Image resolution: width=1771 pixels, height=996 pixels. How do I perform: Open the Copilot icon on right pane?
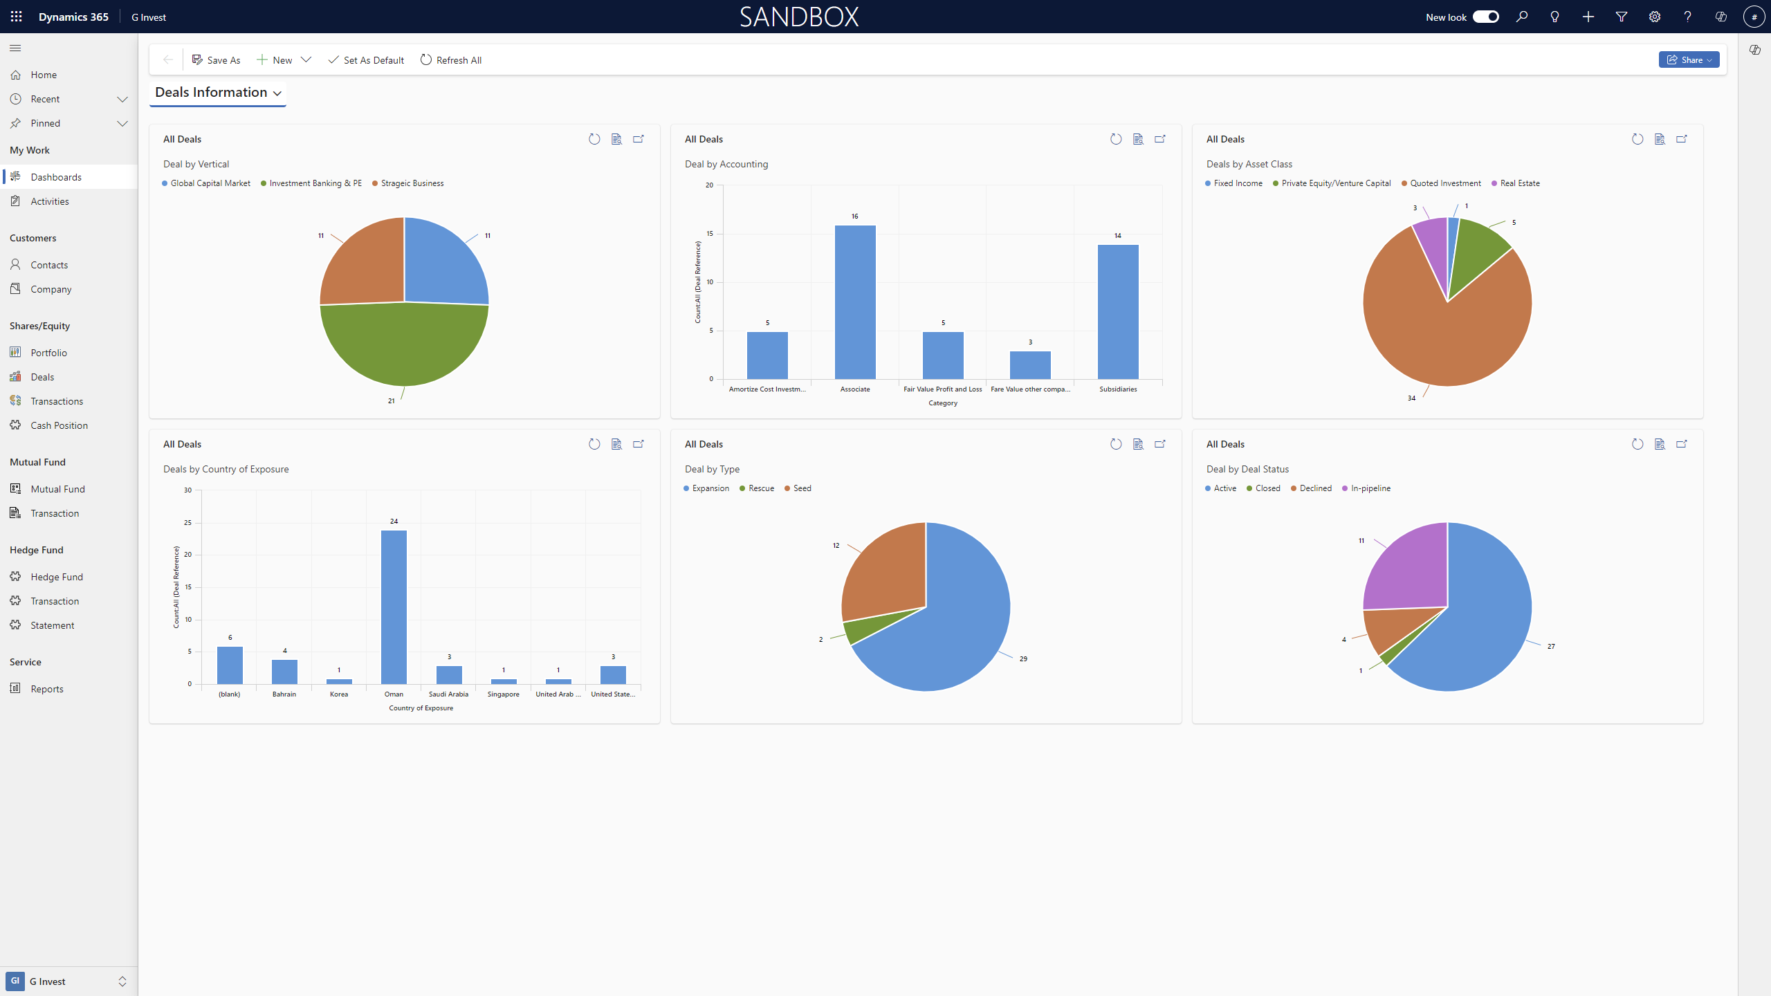click(x=1754, y=50)
